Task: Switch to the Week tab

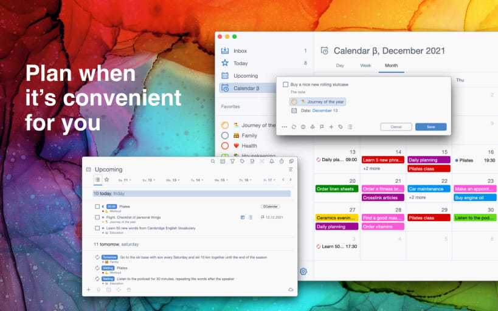Action: [x=365, y=66]
